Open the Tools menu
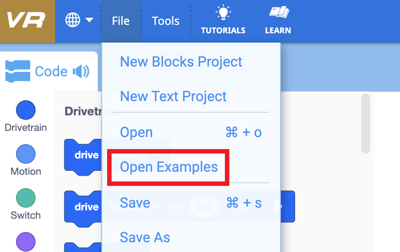The height and width of the screenshot is (252, 400). tap(165, 21)
